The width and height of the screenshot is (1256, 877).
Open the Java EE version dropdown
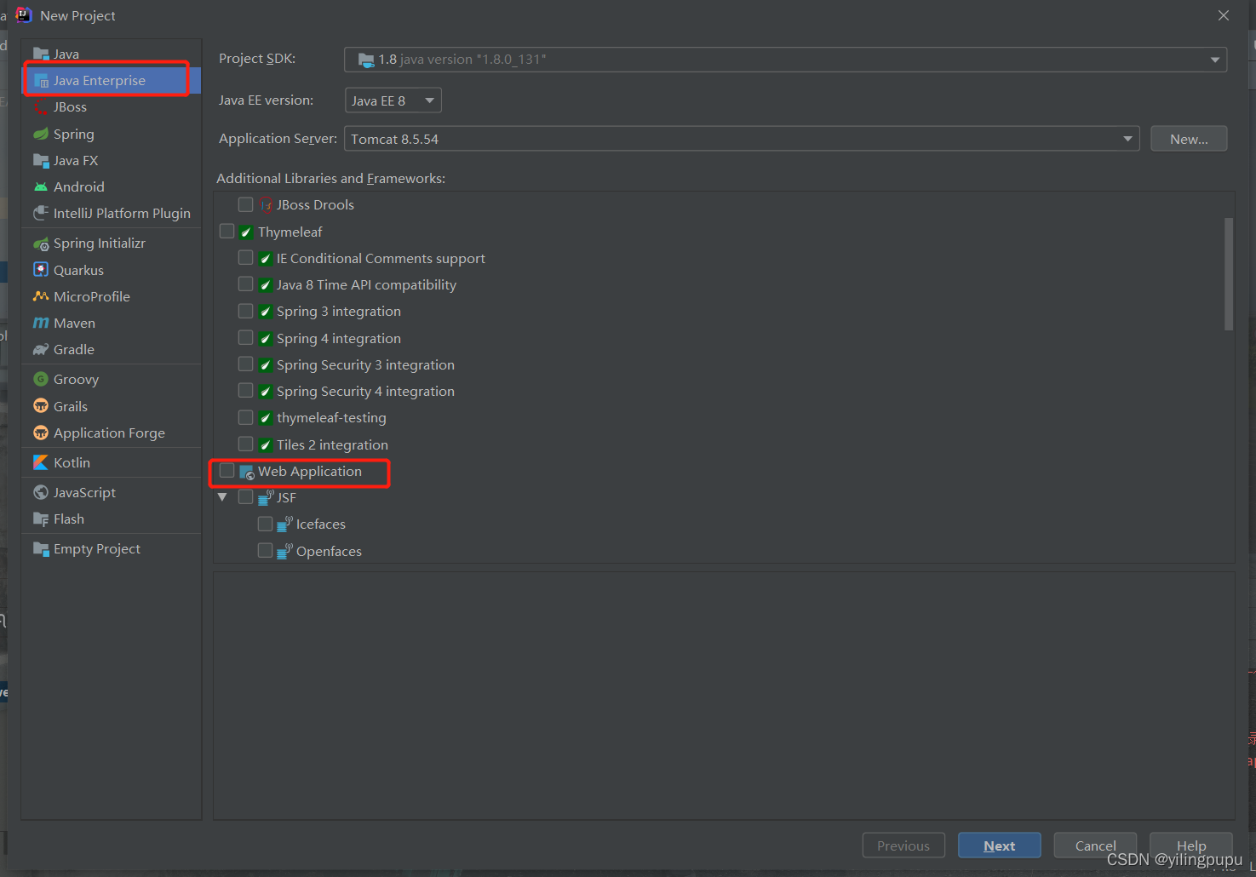click(x=393, y=100)
